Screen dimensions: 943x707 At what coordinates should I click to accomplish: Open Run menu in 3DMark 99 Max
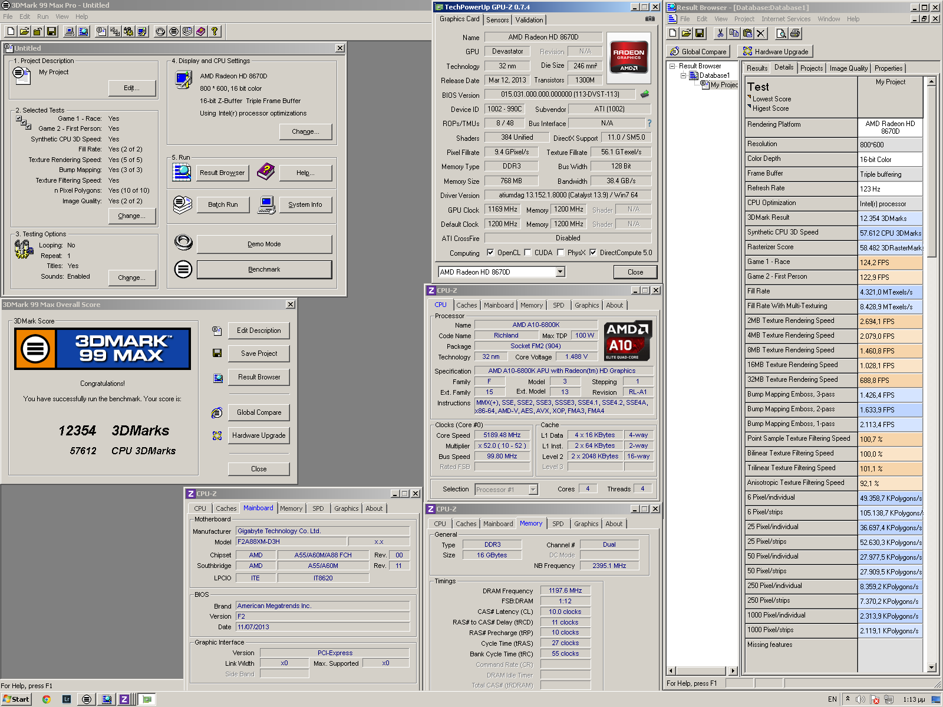click(42, 16)
